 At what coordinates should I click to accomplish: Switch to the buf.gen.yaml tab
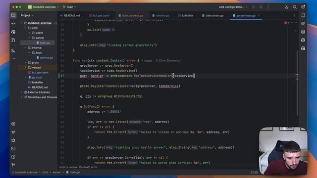coord(99,15)
